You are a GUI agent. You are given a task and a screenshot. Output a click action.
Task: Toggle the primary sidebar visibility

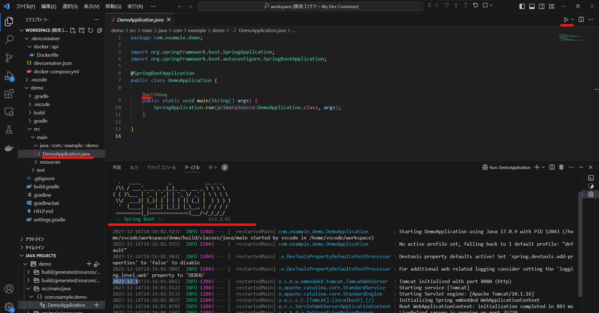522,6
